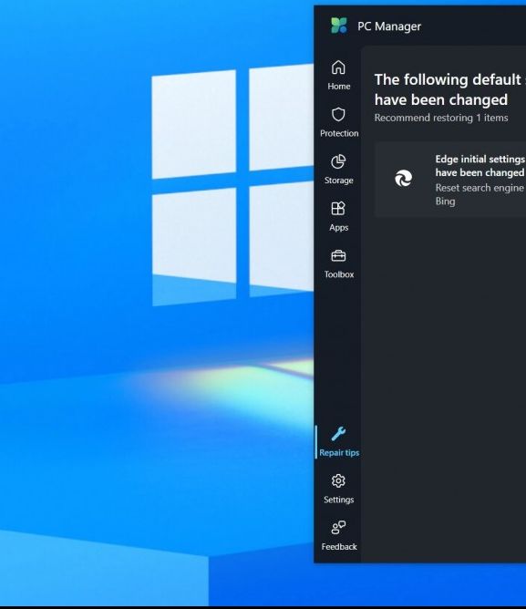This screenshot has width=526, height=609.
Task: Open the Feedback icon
Action: (x=338, y=528)
